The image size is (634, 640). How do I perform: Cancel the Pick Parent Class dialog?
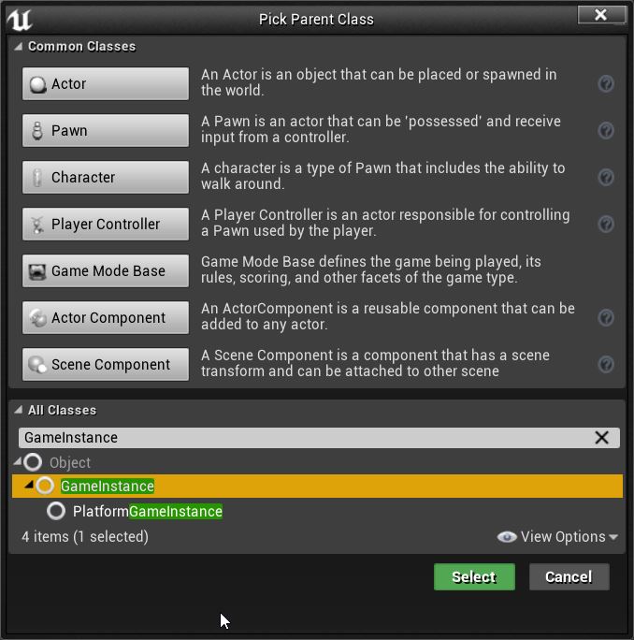coord(569,576)
